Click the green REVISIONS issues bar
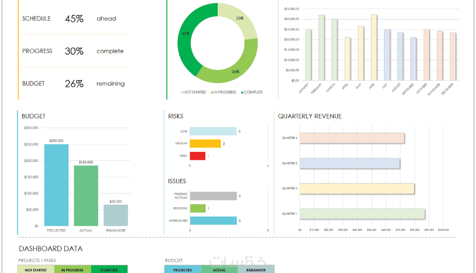476x273 pixels. point(198,208)
